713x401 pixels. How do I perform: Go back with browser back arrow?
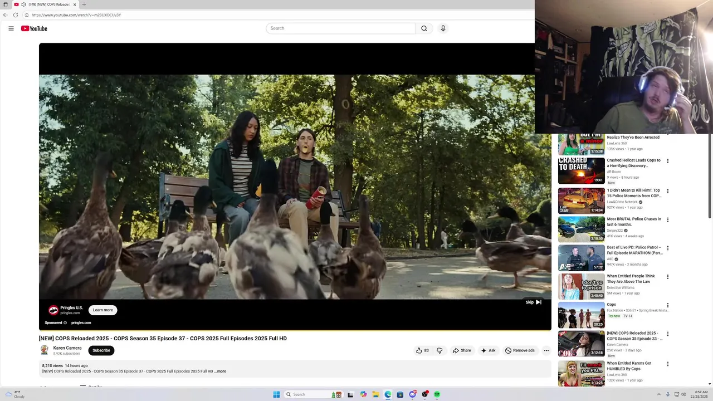tap(6, 15)
